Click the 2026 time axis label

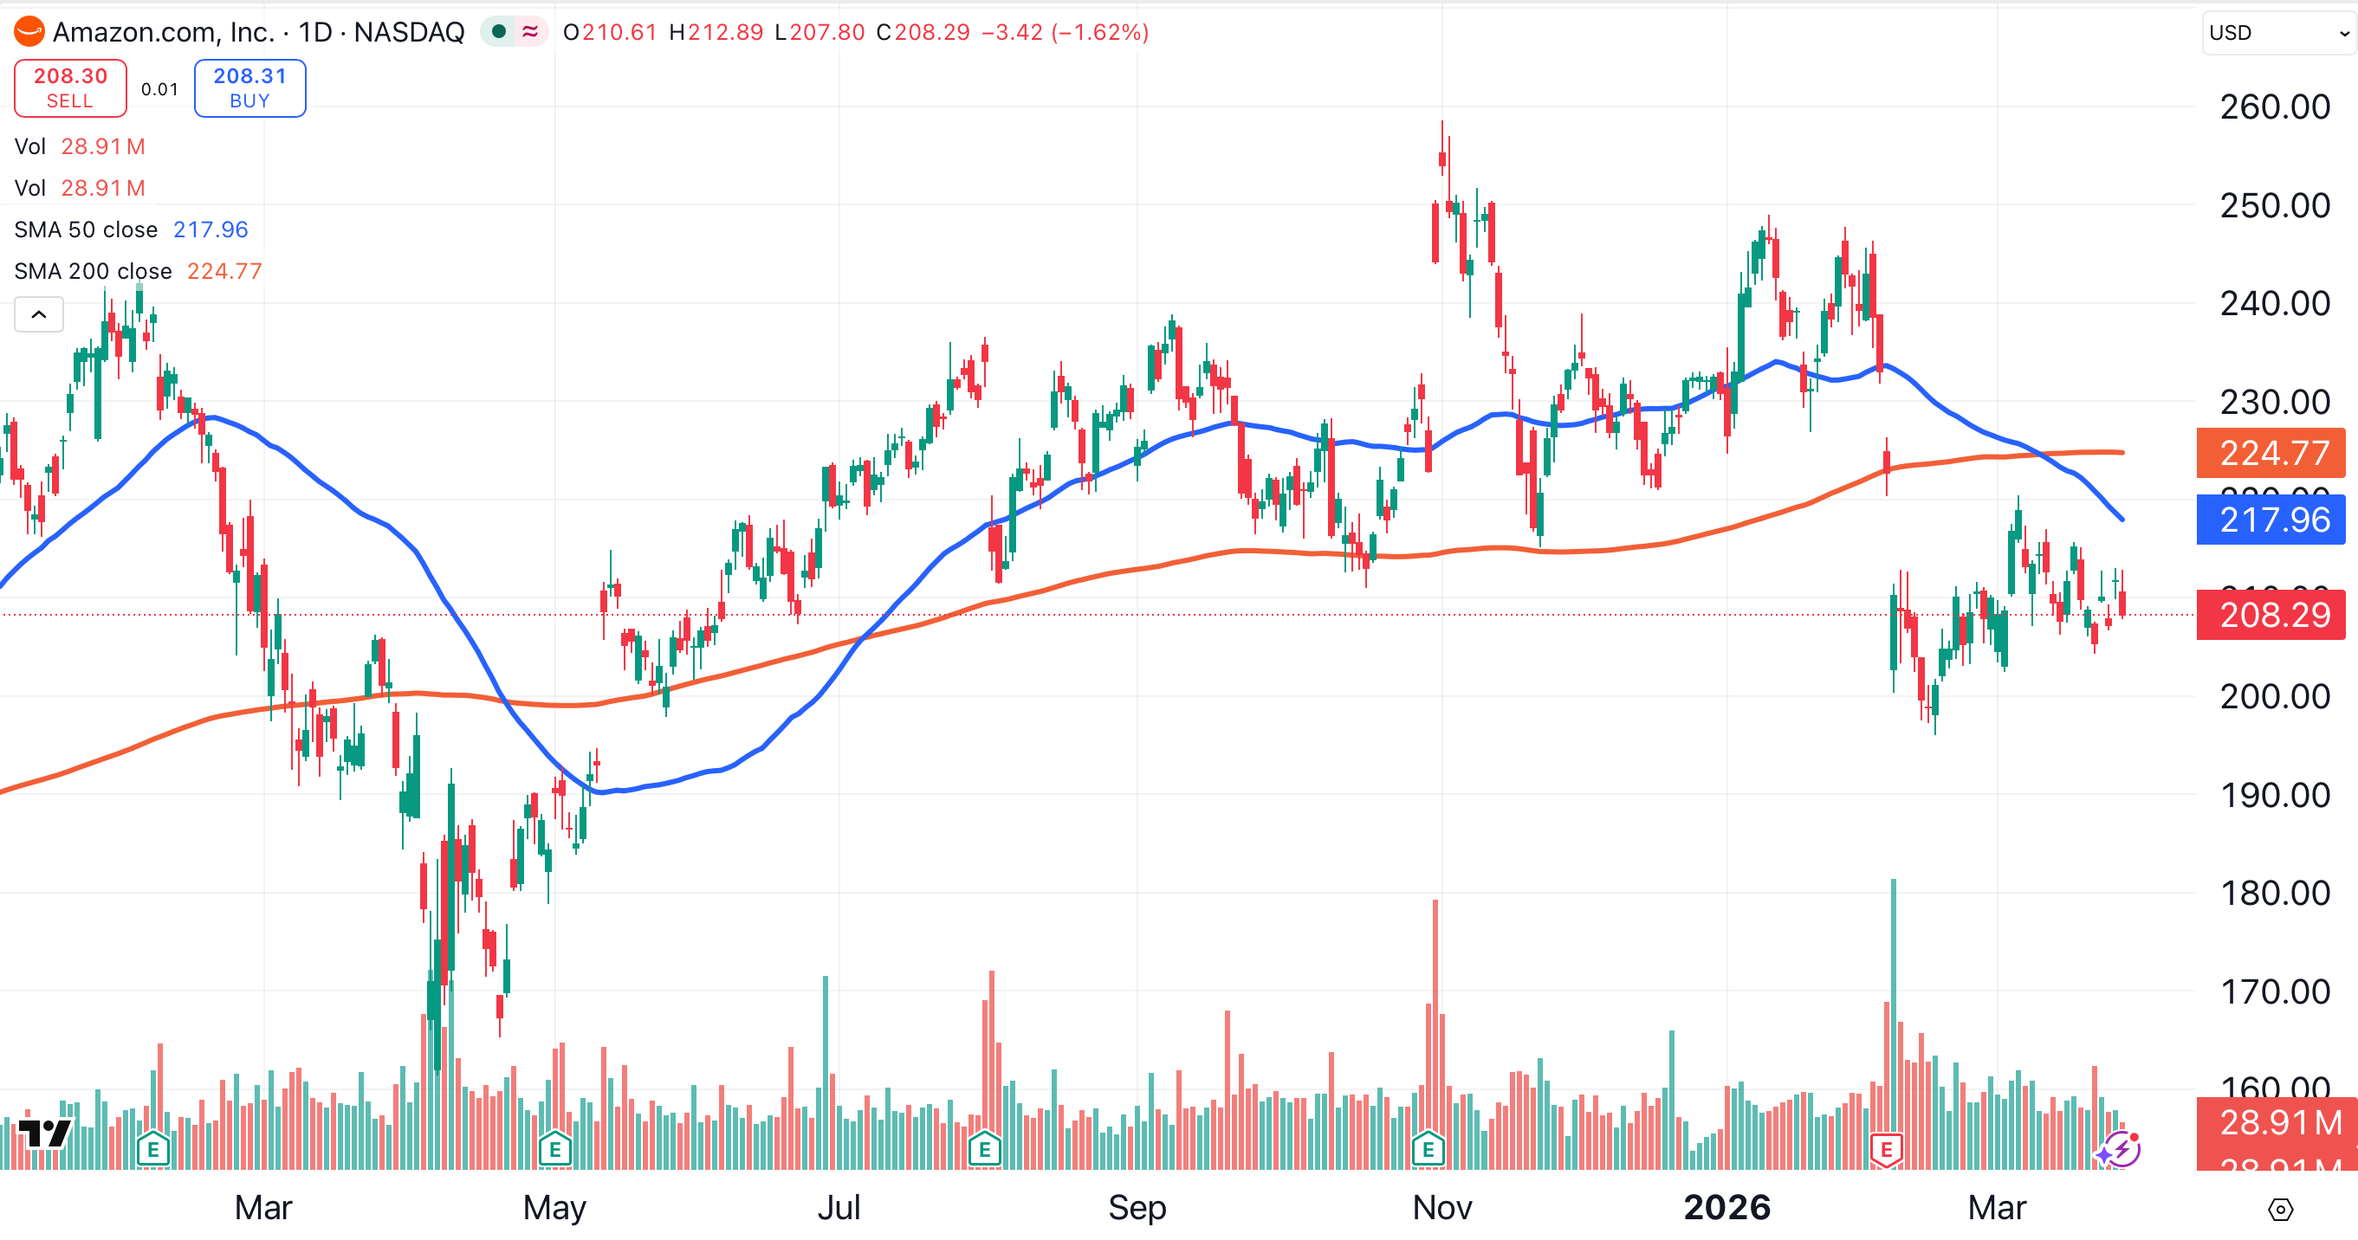point(1726,1208)
